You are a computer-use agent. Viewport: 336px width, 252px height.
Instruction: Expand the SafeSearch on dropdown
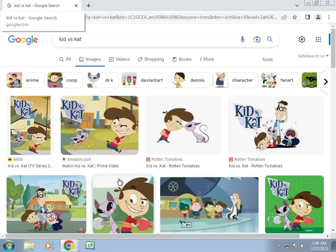coord(313,56)
